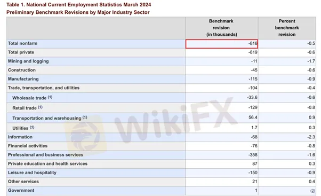Select the Construction row label
Screen dimensions: 321x196
[x=22, y=70]
